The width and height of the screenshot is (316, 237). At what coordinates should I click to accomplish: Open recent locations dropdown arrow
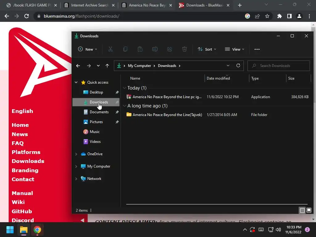tap(98, 66)
